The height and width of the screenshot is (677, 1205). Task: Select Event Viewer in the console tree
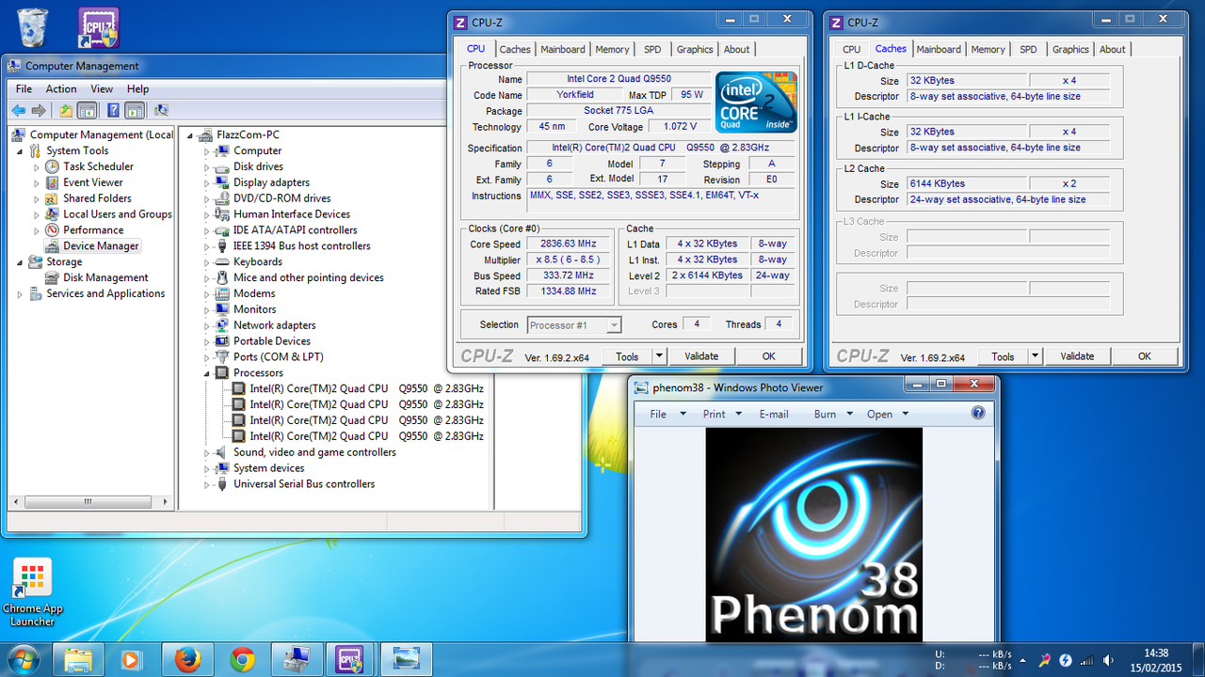tap(93, 182)
